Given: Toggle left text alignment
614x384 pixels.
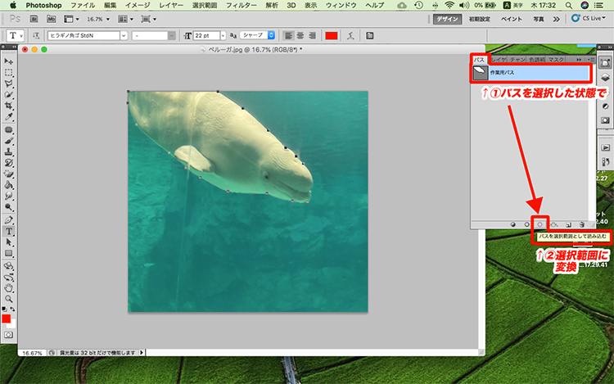Looking at the screenshot, I should [x=288, y=36].
